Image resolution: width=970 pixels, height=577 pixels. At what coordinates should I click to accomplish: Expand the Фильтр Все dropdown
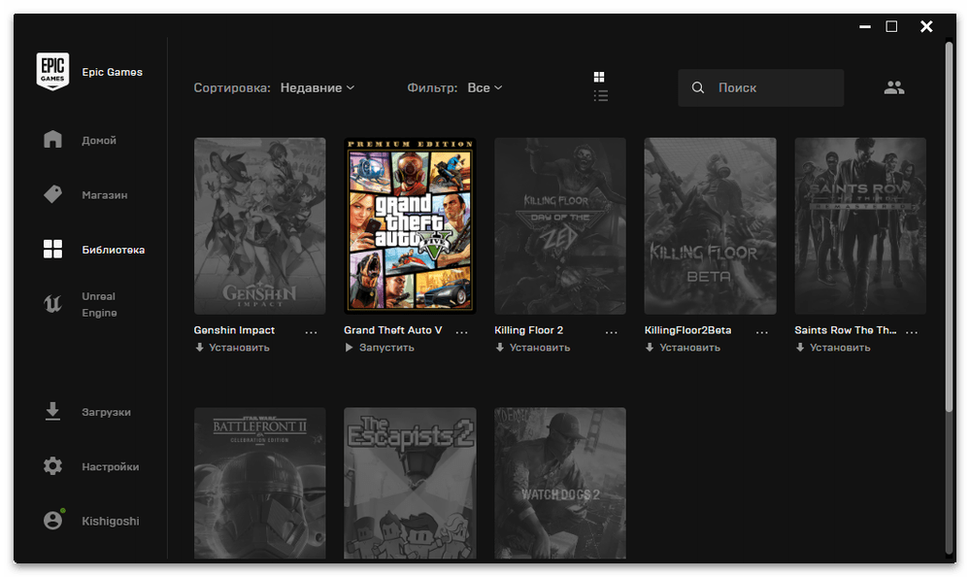(x=485, y=87)
